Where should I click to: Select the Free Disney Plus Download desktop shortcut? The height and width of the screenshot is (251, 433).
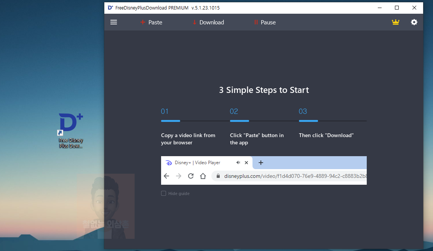[x=71, y=131]
